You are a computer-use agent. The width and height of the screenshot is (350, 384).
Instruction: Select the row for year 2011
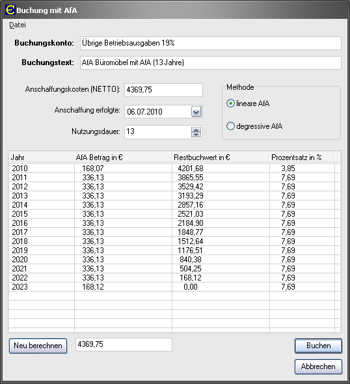click(174, 178)
